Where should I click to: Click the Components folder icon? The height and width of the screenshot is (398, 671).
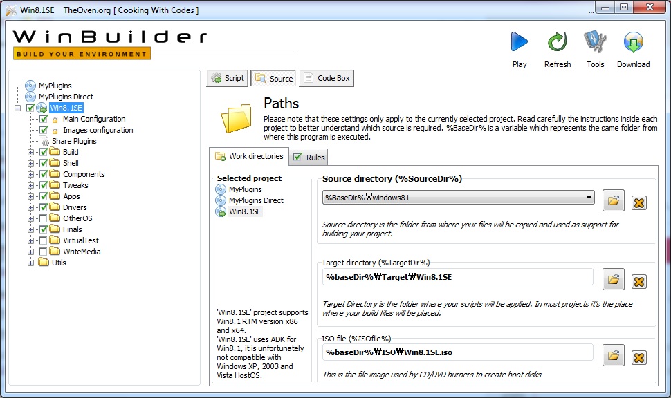pyautogui.click(x=55, y=173)
